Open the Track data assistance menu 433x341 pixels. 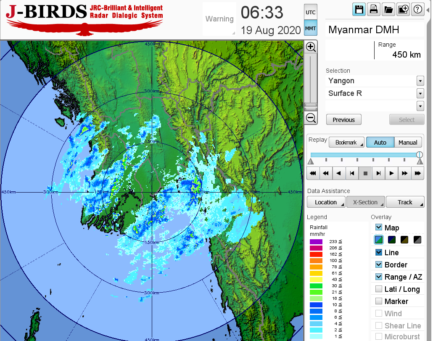click(x=405, y=202)
